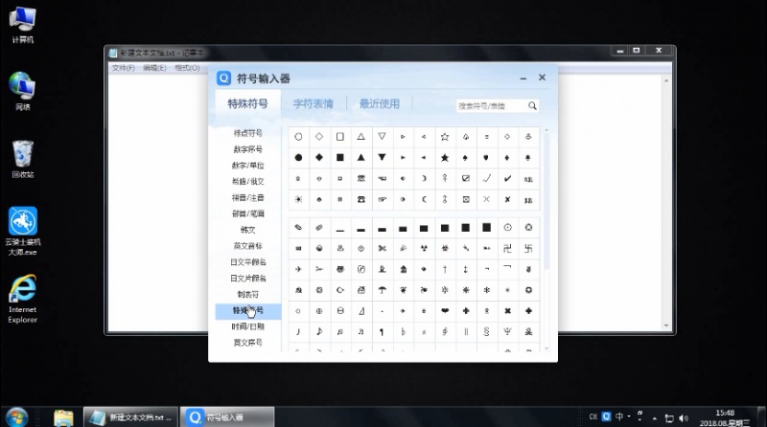Screen dimensions: 767x427
Task: Insert the flat ♭ music symbol
Action: pyautogui.click(x=403, y=331)
